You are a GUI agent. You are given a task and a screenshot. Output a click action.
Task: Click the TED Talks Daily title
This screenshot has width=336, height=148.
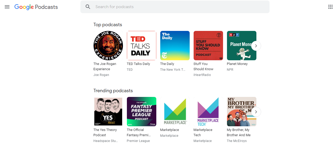coord(138,64)
